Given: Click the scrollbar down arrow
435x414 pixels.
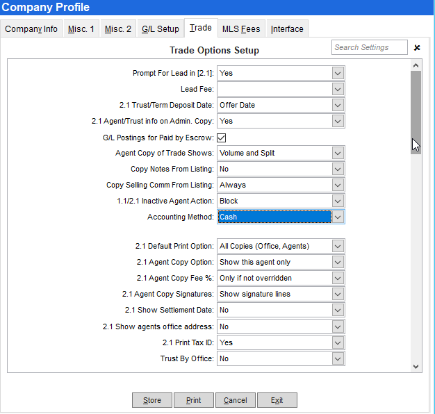Looking at the screenshot, I should click(416, 366).
